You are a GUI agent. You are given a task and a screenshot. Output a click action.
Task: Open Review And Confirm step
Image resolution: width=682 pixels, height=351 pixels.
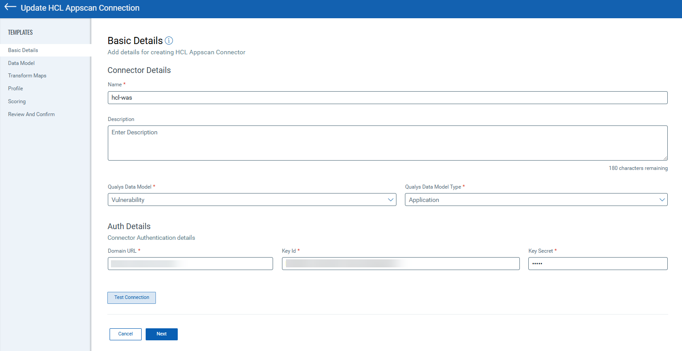click(31, 114)
